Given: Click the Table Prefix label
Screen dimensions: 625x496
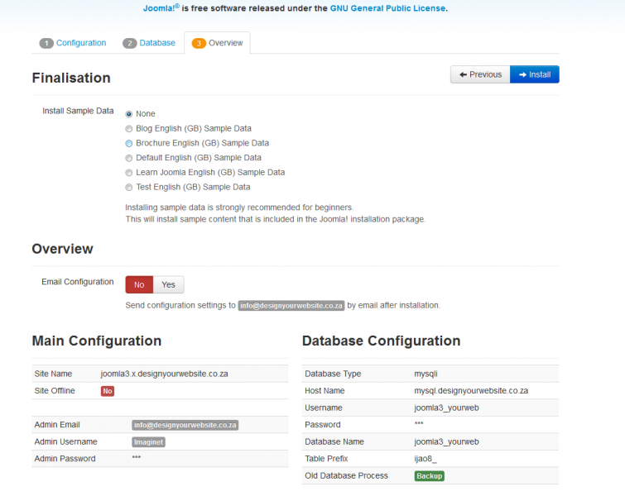Looking at the screenshot, I should (x=326, y=459).
